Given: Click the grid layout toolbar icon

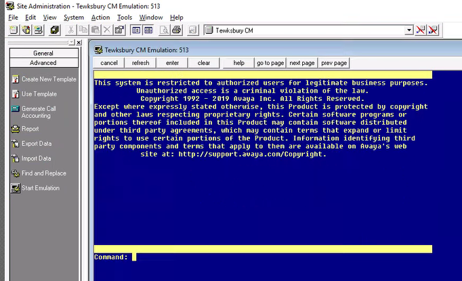Looking at the screenshot, I should pos(148,30).
